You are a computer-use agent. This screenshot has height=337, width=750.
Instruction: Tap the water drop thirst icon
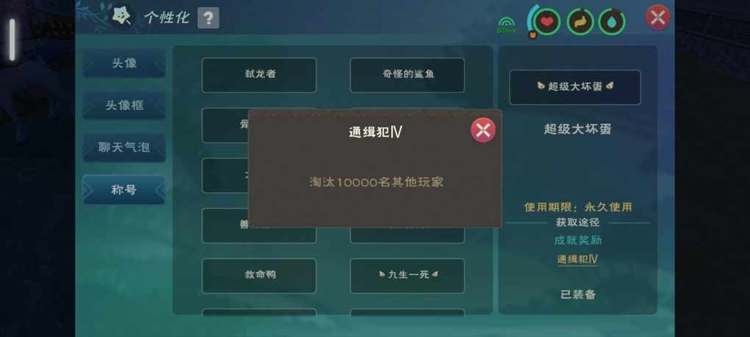click(x=612, y=22)
